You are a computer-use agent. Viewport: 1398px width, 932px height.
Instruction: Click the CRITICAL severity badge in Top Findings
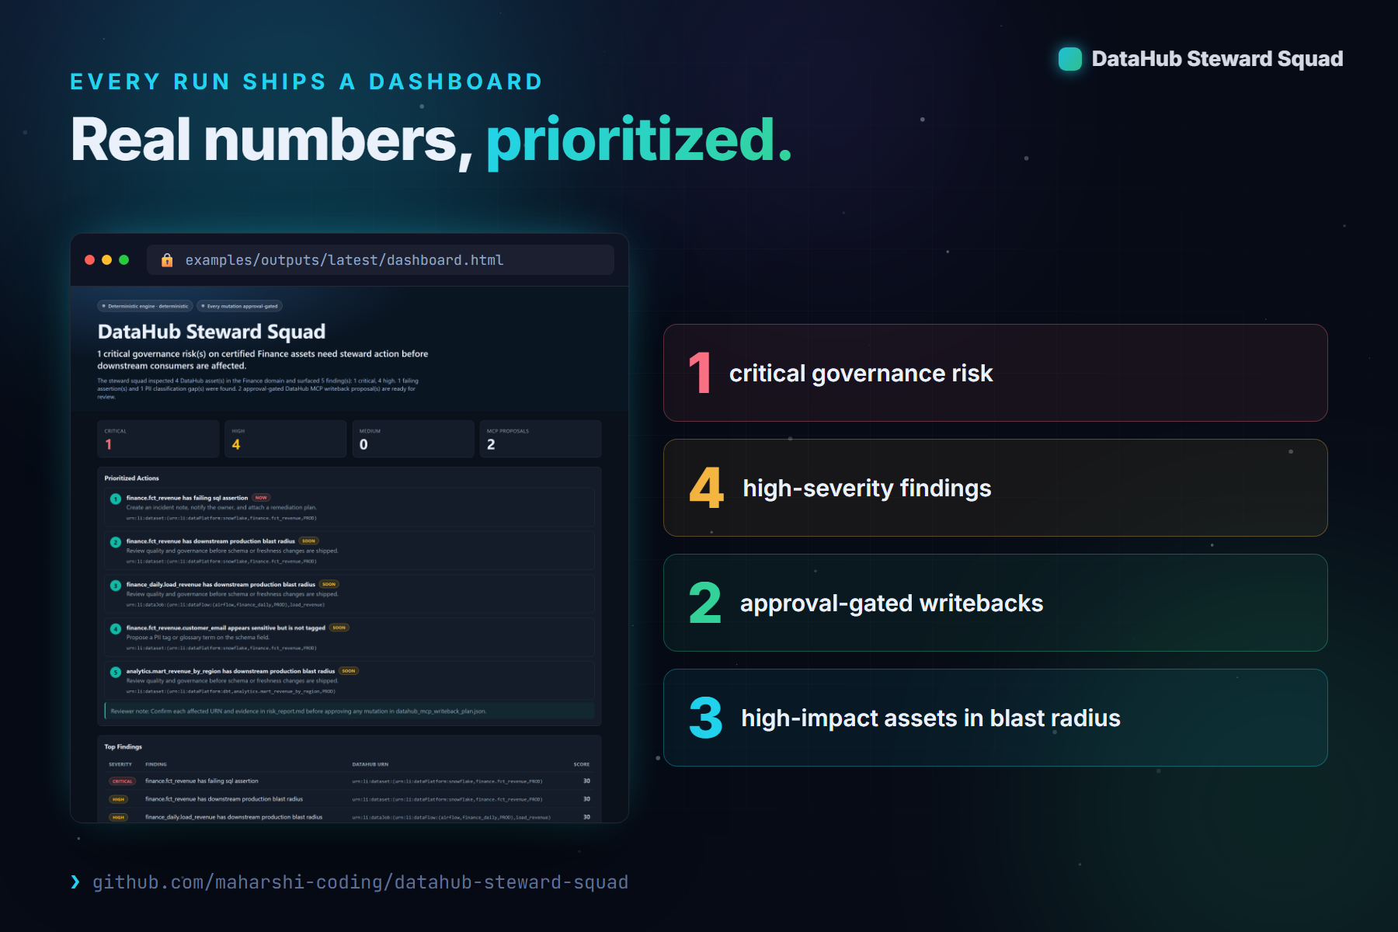tap(122, 781)
